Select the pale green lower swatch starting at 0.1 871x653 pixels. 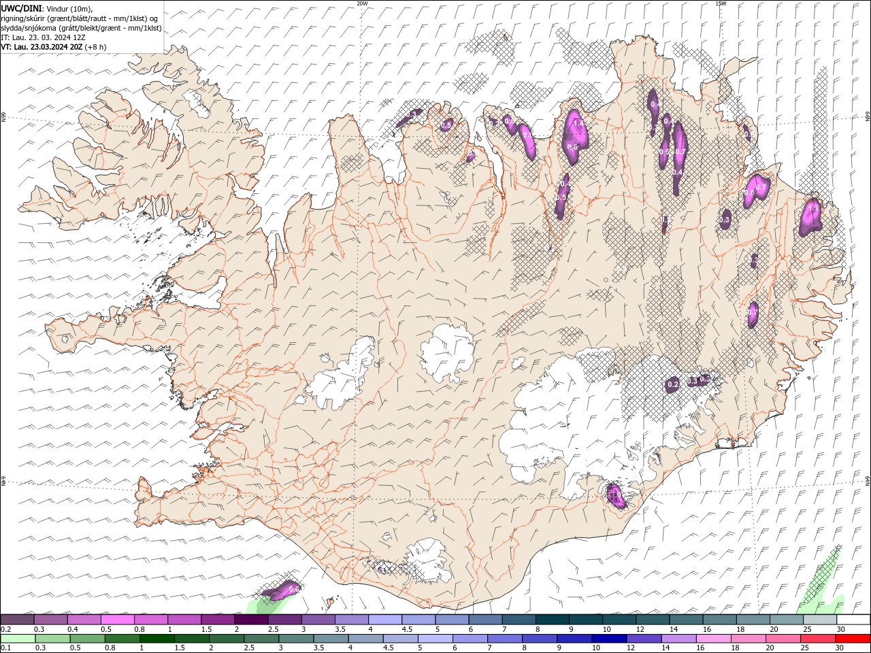18,639
